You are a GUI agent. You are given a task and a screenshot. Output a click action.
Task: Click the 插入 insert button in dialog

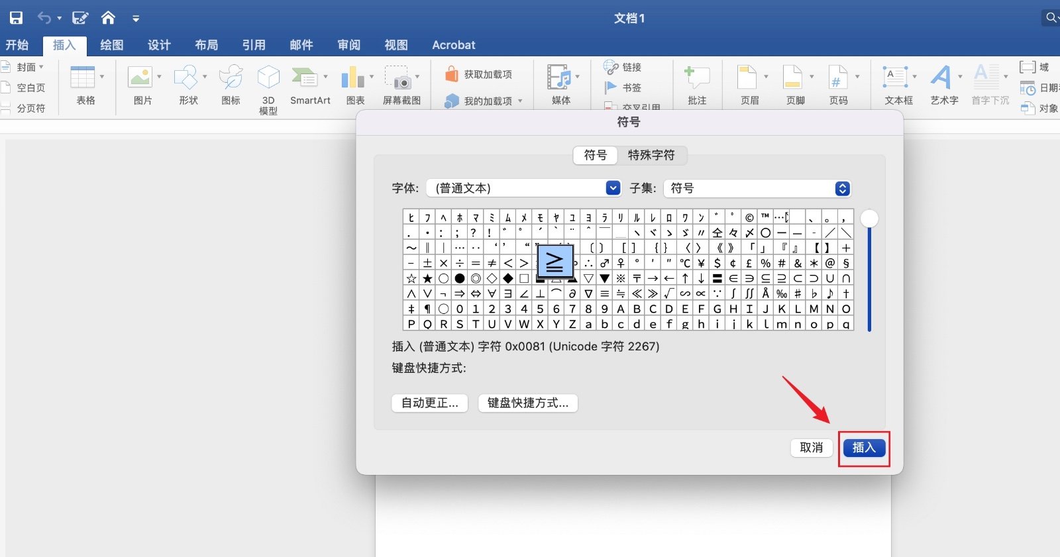point(864,448)
